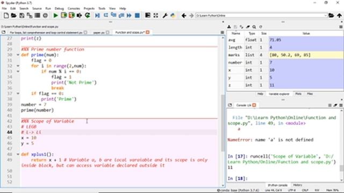
Task: Switch to For loops file tab
Action: pos(46,32)
